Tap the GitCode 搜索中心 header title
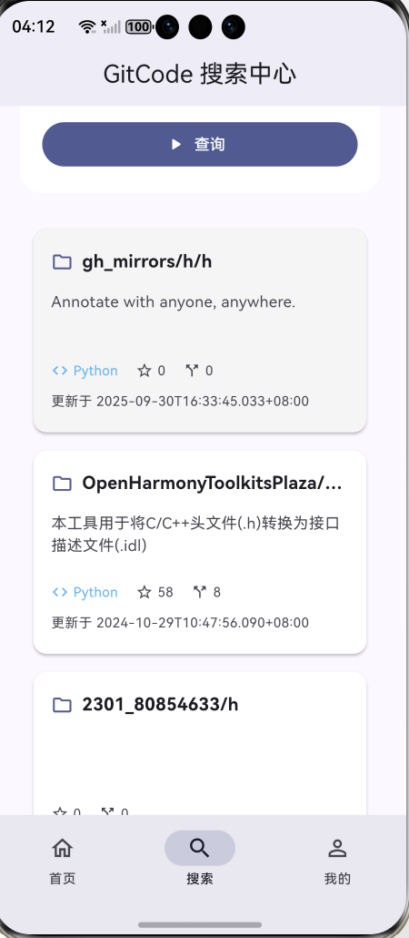Image resolution: width=409 pixels, height=938 pixels. point(199,75)
